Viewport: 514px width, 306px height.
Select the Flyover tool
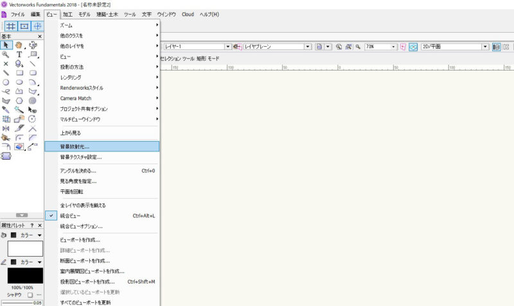point(33,45)
